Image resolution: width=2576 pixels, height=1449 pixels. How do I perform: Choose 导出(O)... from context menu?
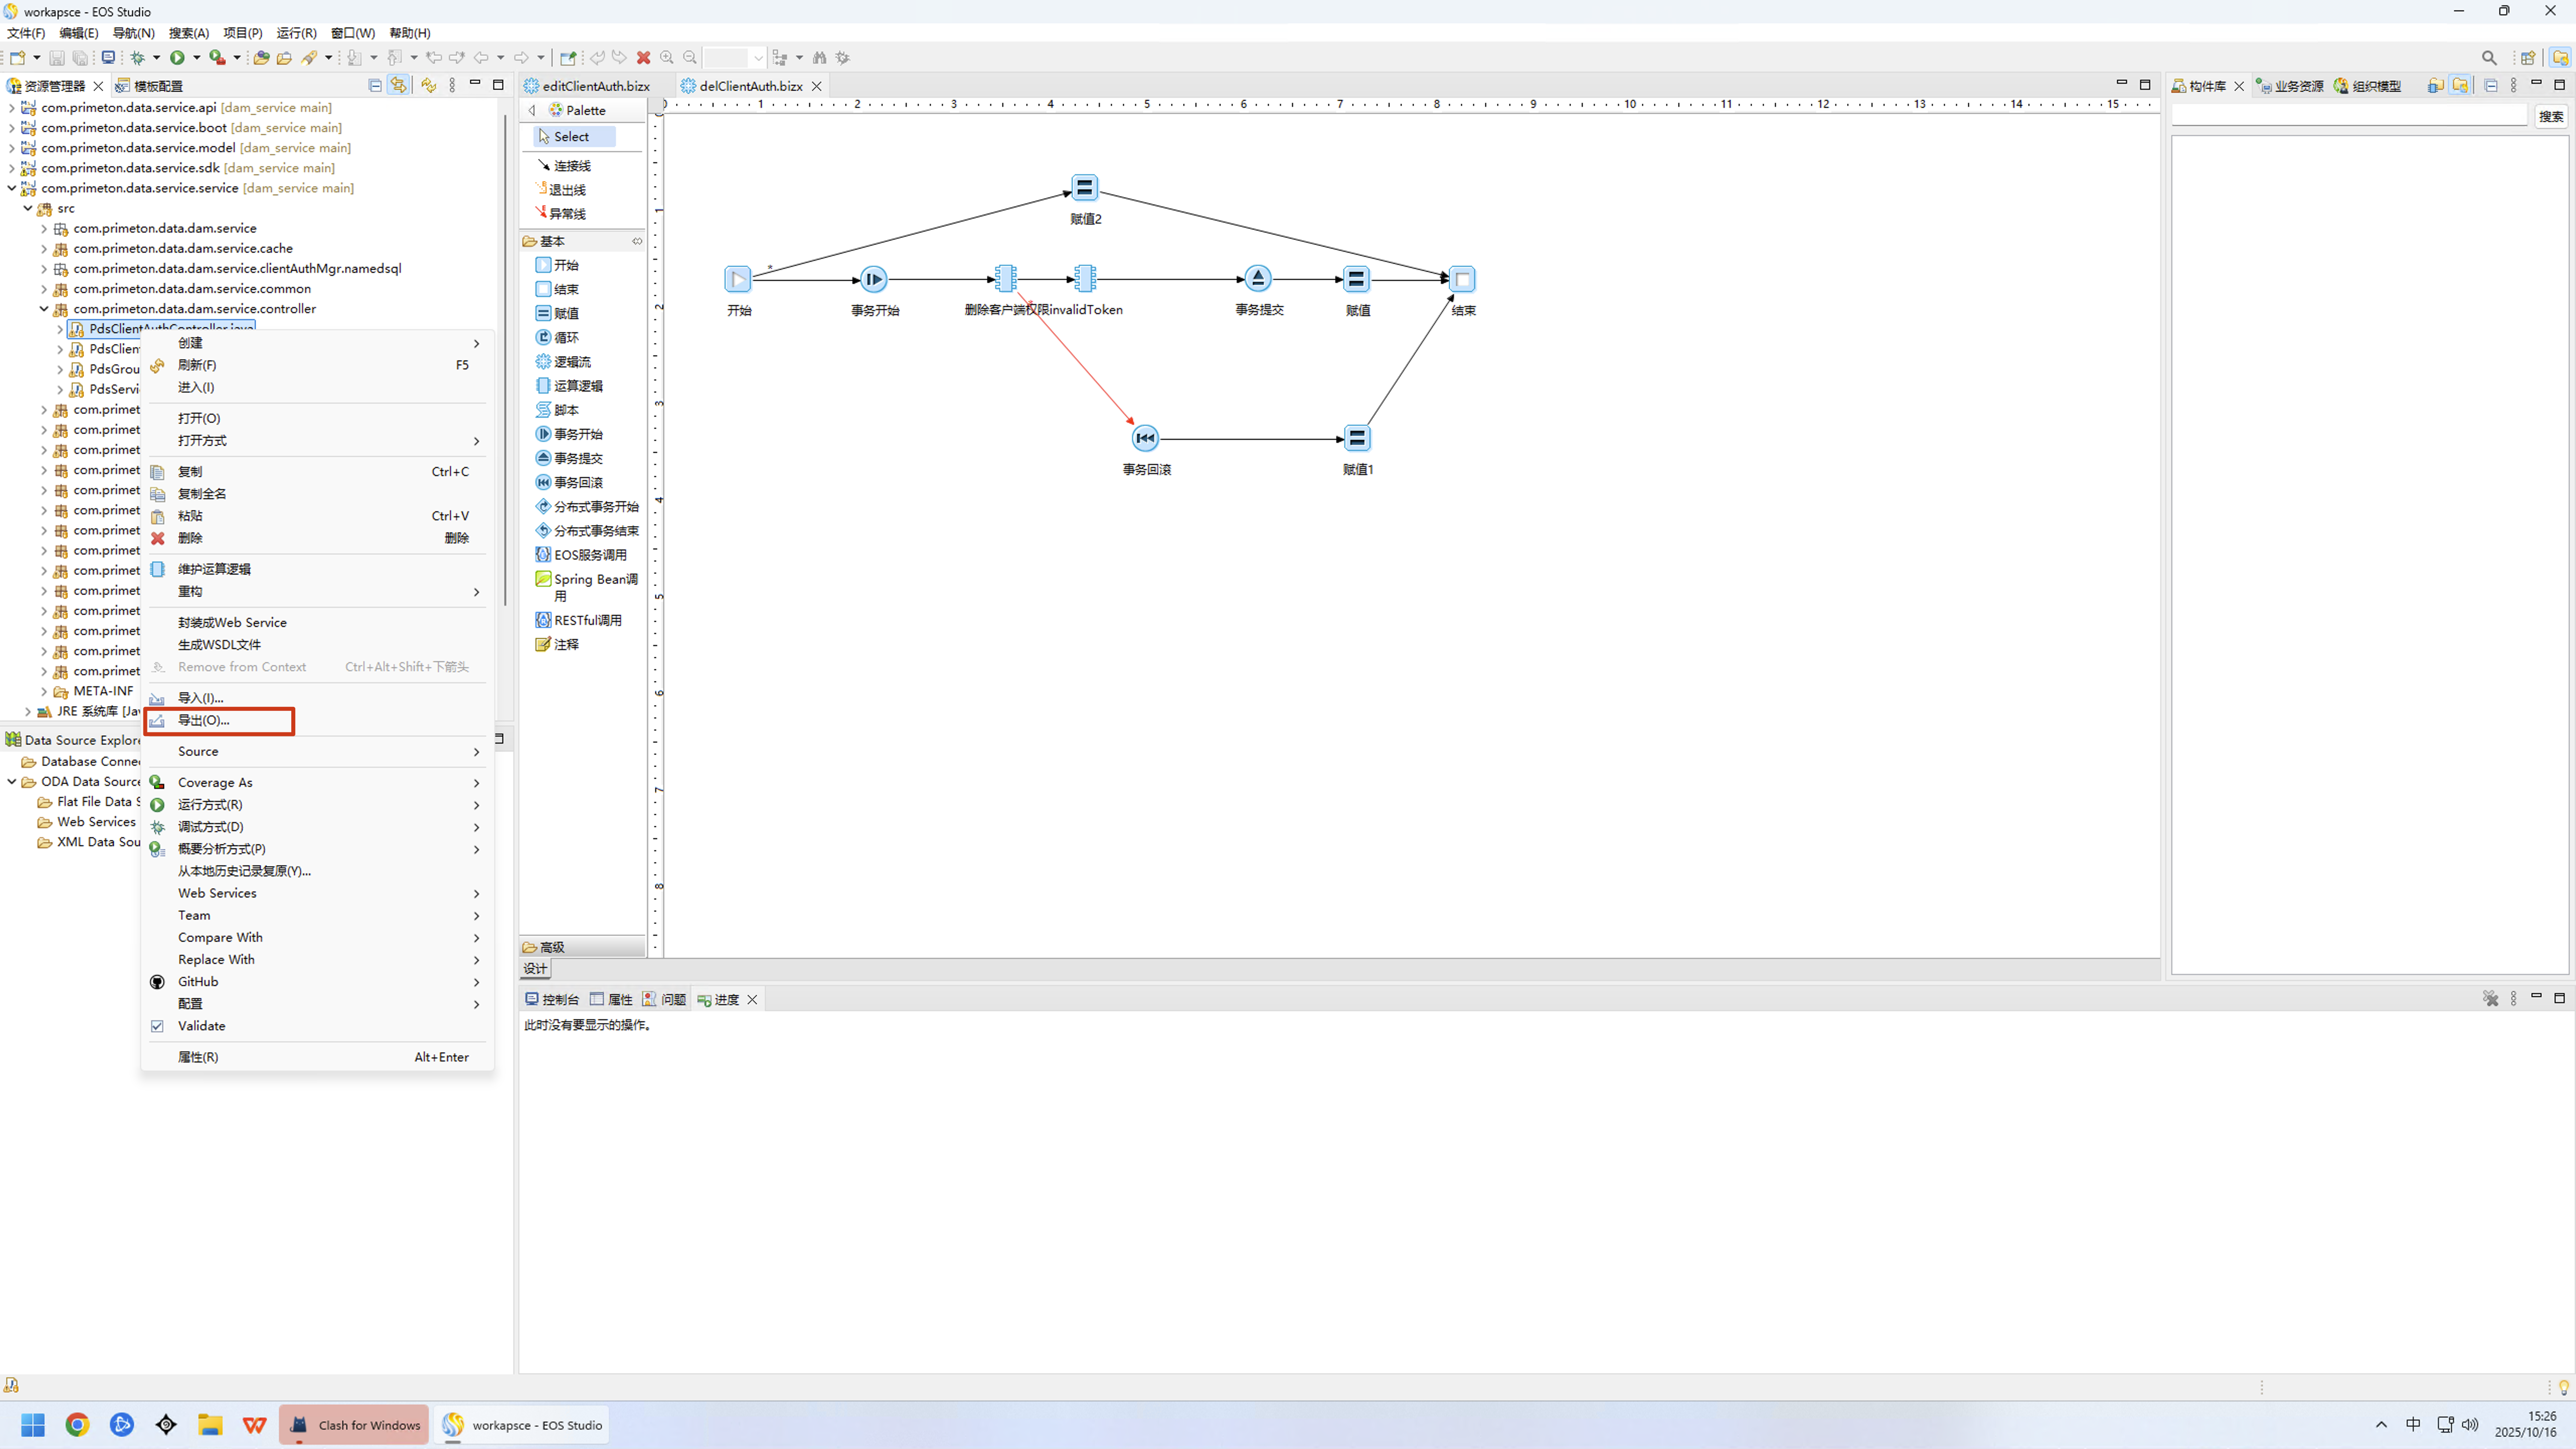(x=204, y=720)
